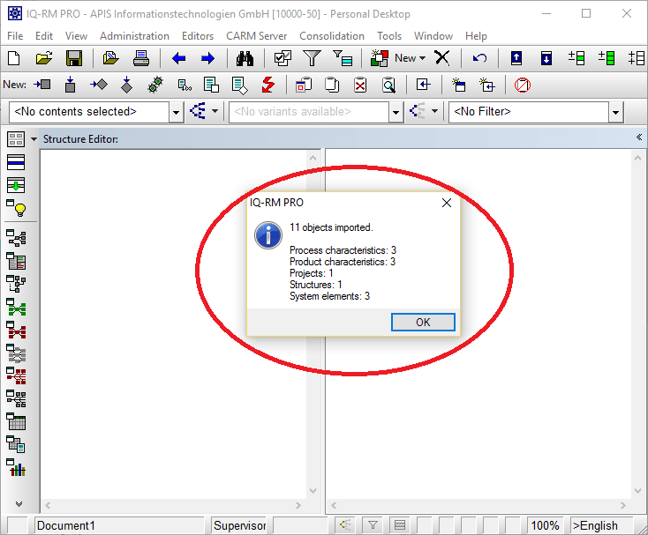
Task: Click the red lightning bolt icon
Action: [268, 85]
